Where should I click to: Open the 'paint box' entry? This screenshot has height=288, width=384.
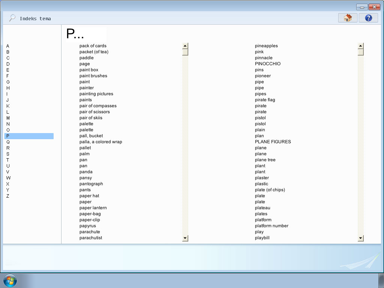point(88,70)
